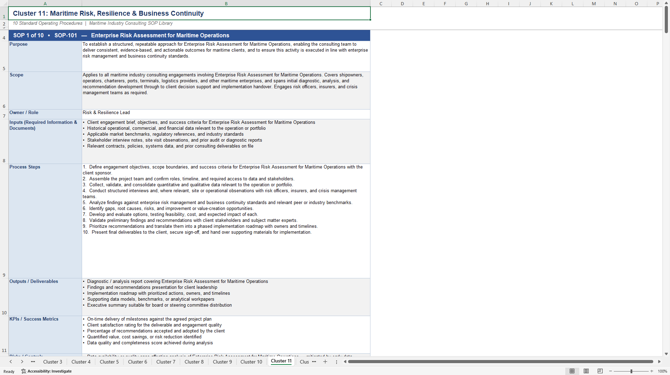Select row 9 header
The height and width of the screenshot is (375, 670).
[x=4, y=221]
